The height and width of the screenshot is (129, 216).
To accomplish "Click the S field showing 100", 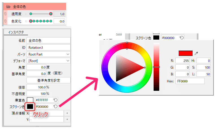I will 204,67.
